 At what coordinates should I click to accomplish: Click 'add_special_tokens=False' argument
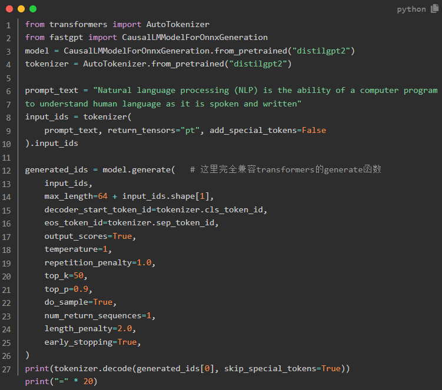point(268,131)
